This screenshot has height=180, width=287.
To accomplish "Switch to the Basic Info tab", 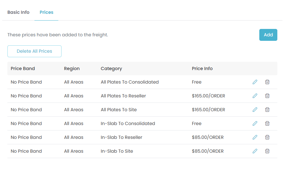I will (x=18, y=12).
